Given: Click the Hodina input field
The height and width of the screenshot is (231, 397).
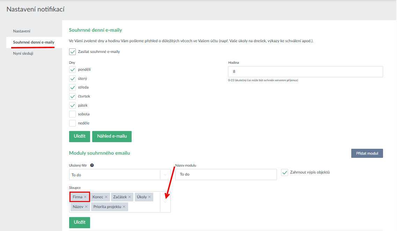Looking at the screenshot, I should click(305, 72).
